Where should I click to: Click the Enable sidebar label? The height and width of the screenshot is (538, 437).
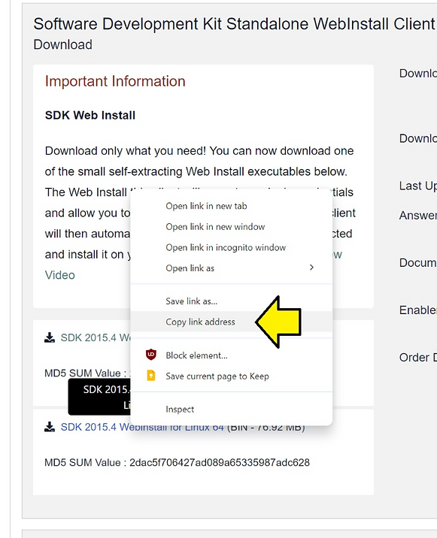pyautogui.click(x=418, y=310)
